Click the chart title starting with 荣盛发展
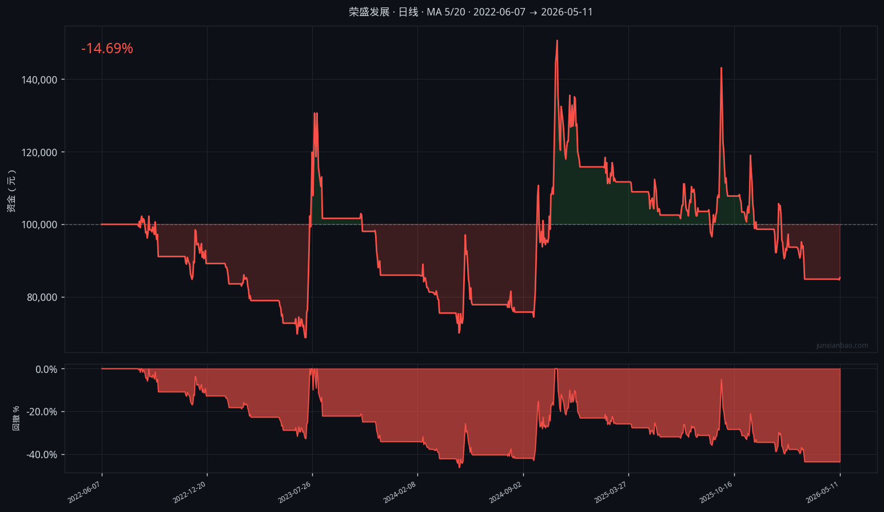This screenshot has width=884, height=512. (471, 12)
